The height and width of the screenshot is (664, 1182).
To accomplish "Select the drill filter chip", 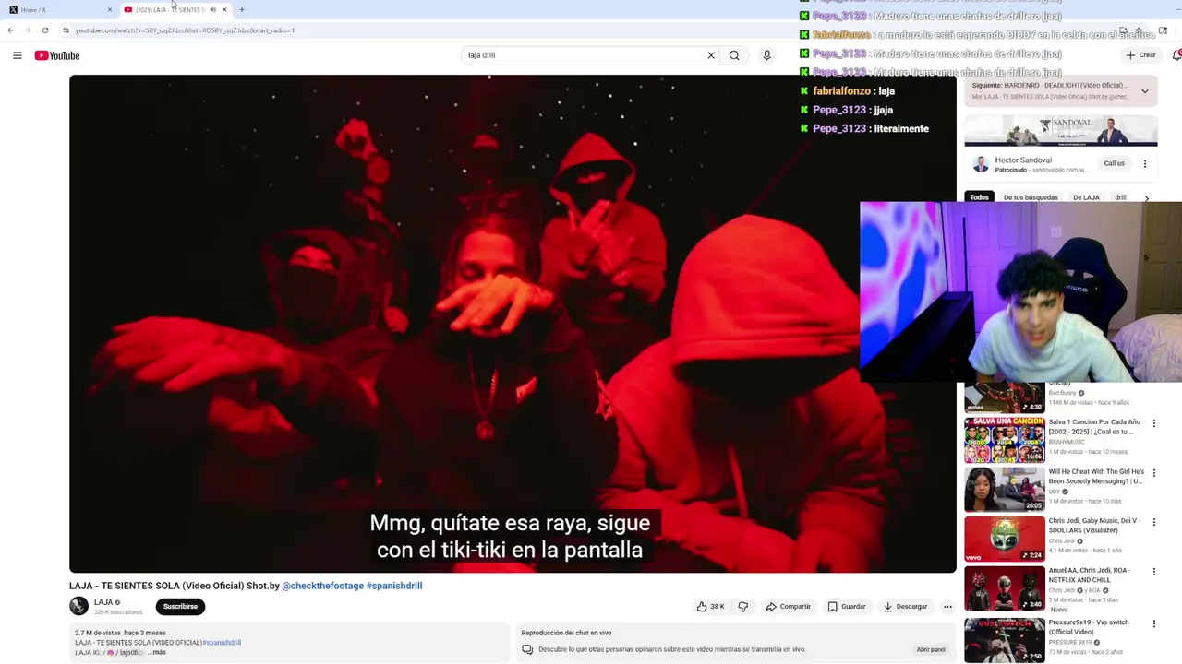I will coord(1120,197).
